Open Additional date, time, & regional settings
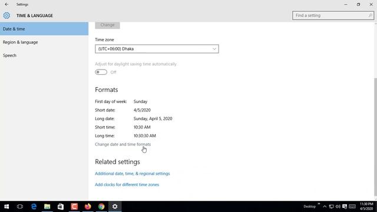This screenshot has height=212, width=377. click(132, 174)
